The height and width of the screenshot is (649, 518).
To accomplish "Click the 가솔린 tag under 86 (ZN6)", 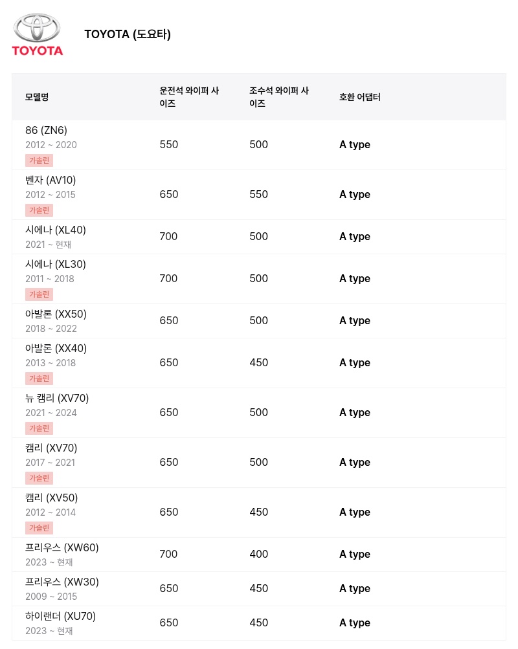I will pos(39,160).
